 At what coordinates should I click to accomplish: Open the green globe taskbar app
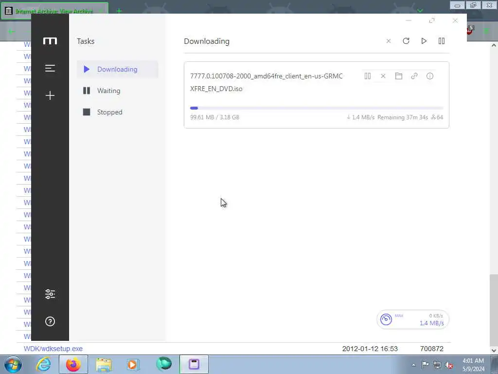164,364
